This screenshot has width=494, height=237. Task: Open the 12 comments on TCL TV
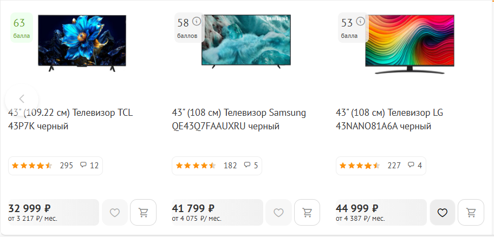(x=89, y=166)
